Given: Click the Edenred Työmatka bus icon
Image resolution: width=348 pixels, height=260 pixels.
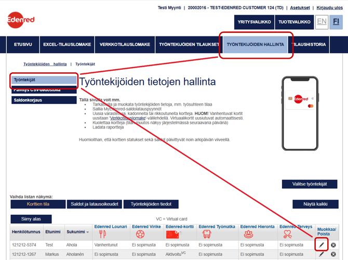Looking at the screenshot, I should (207, 234).
